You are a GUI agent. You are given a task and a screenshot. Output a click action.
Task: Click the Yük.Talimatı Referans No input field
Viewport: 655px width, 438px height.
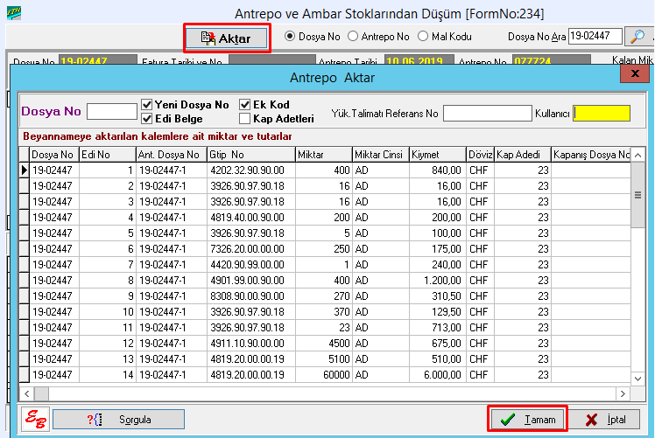[x=487, y=113]
